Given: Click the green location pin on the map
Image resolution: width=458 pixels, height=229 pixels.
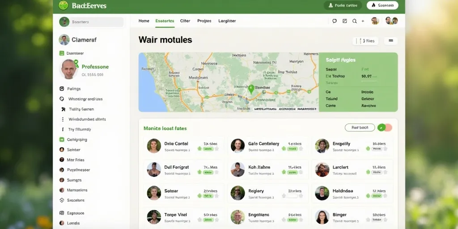Looking at the screenshot, I should pos(251,89).
